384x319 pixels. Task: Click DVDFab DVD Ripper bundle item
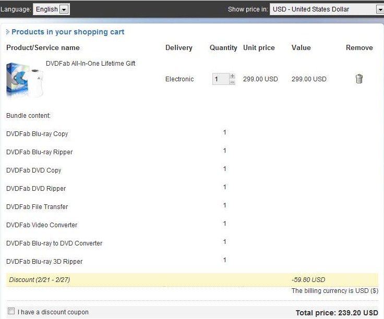coord(36,189)
